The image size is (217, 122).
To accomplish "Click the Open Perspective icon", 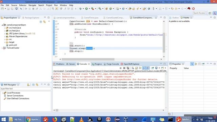I will pos(210,13).
